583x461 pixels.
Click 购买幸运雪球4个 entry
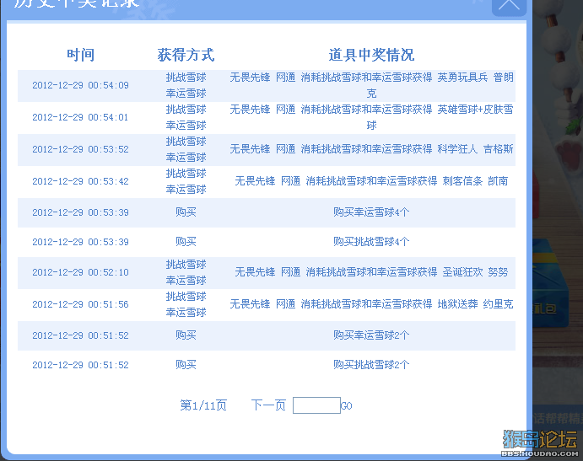371,212
